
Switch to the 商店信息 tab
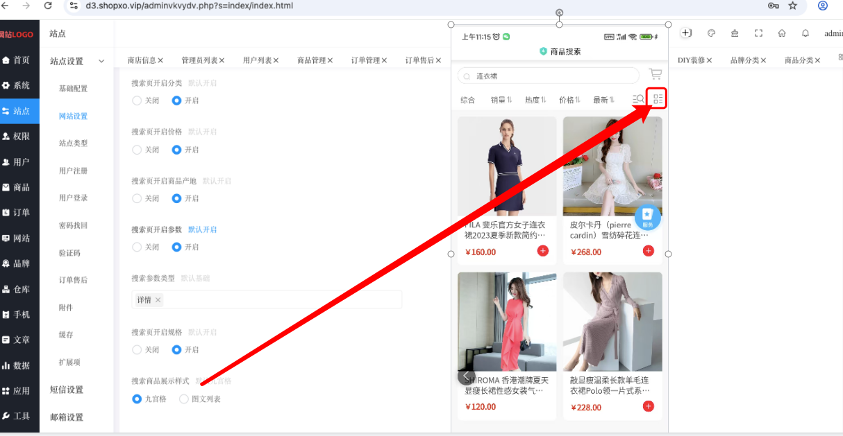(142, 60)
